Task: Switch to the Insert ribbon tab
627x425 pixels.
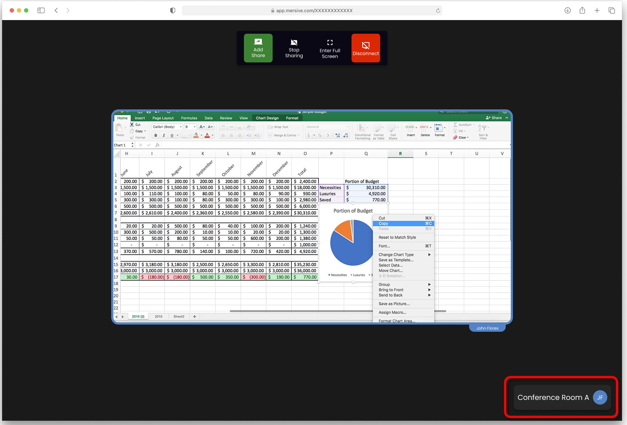Action: click(140, 118)
